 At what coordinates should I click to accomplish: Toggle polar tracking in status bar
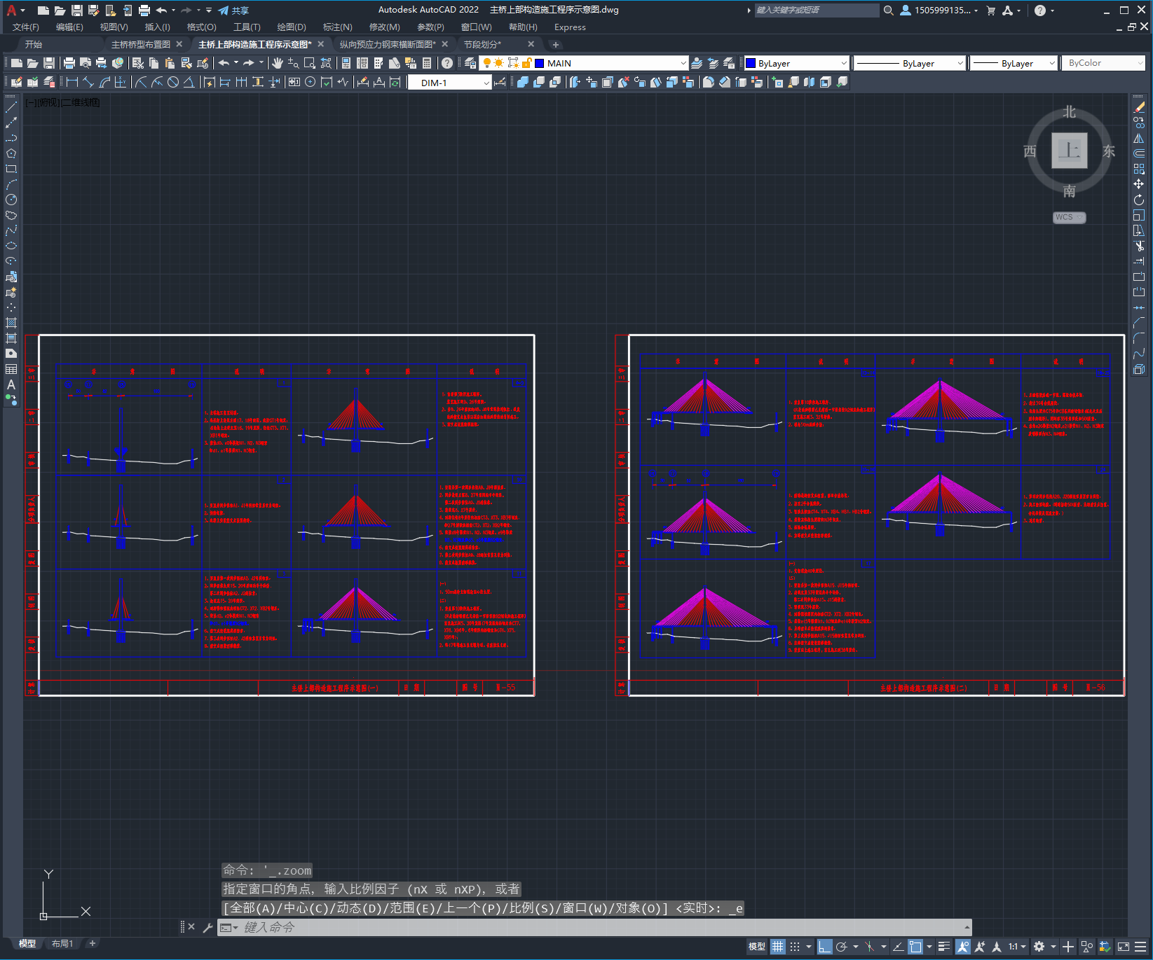point(842,947)
